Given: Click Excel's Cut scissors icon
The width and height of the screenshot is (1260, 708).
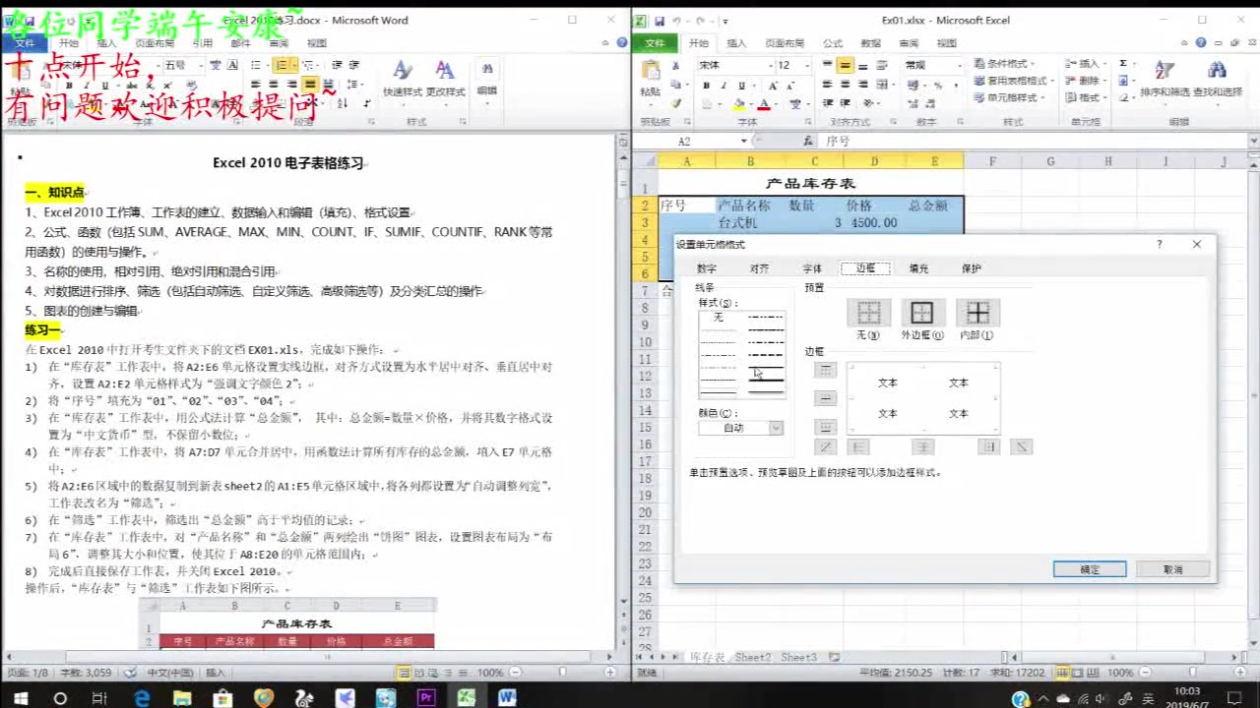Looking at the screenshot, I should point(676,66).
